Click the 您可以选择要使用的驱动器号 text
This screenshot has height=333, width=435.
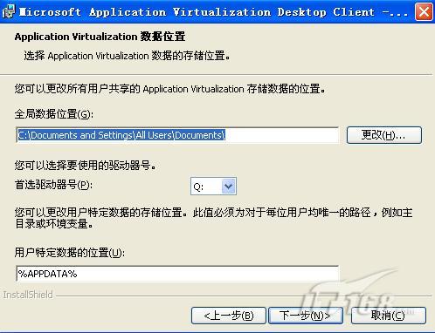click(86, 166)
